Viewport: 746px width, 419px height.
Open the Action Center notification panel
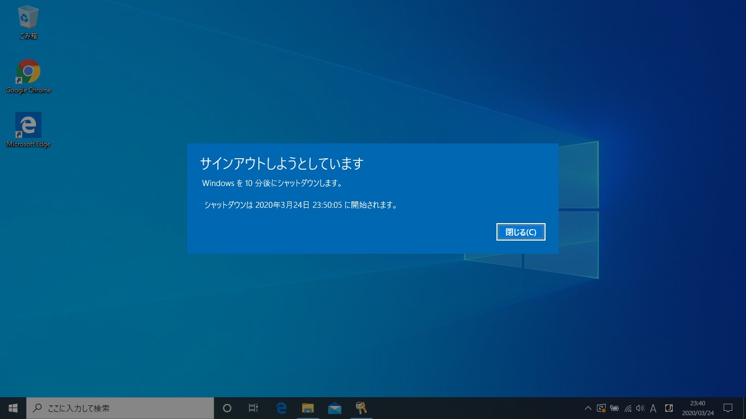(x=729, y=408)
